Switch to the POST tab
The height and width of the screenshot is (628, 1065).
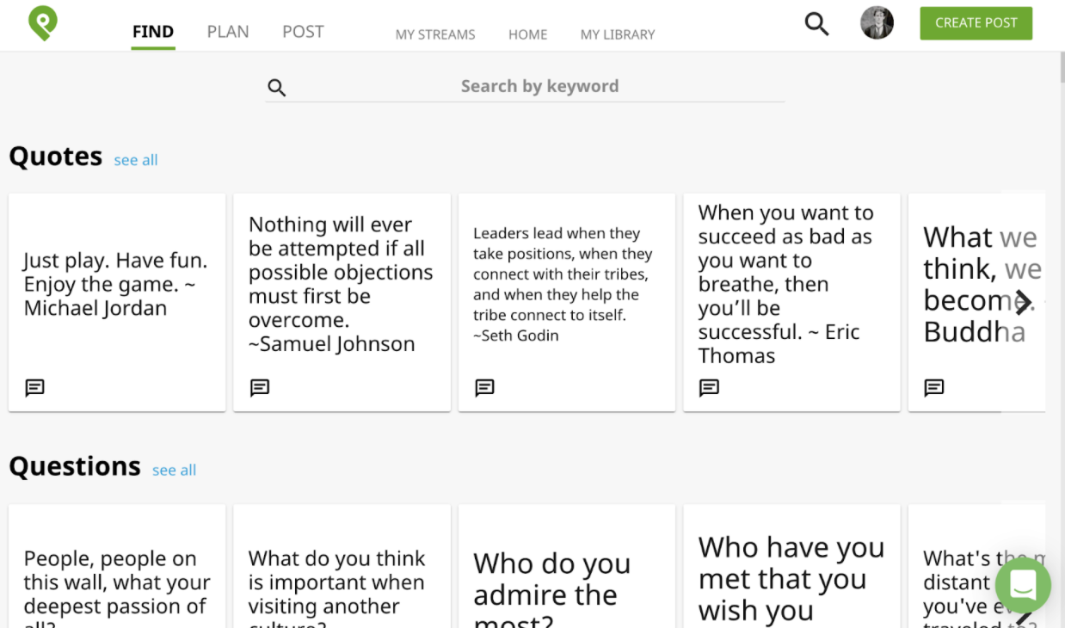point(303,32)
